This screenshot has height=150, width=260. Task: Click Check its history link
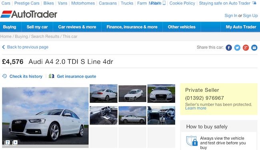click(26, 76)
